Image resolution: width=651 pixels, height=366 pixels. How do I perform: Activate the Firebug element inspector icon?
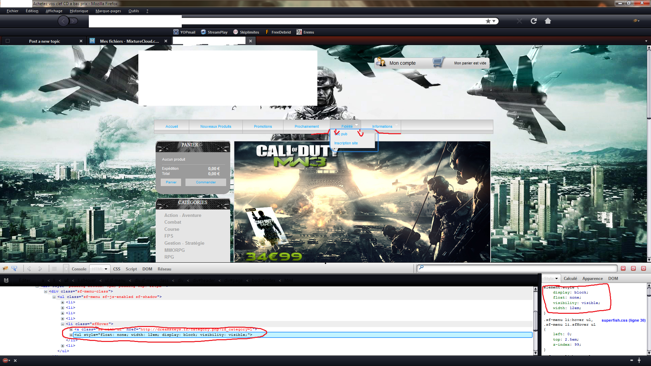tap(14, 269)
